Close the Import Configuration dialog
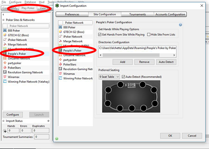The width and height of the screenshot is (209, 149). (202, 6)
